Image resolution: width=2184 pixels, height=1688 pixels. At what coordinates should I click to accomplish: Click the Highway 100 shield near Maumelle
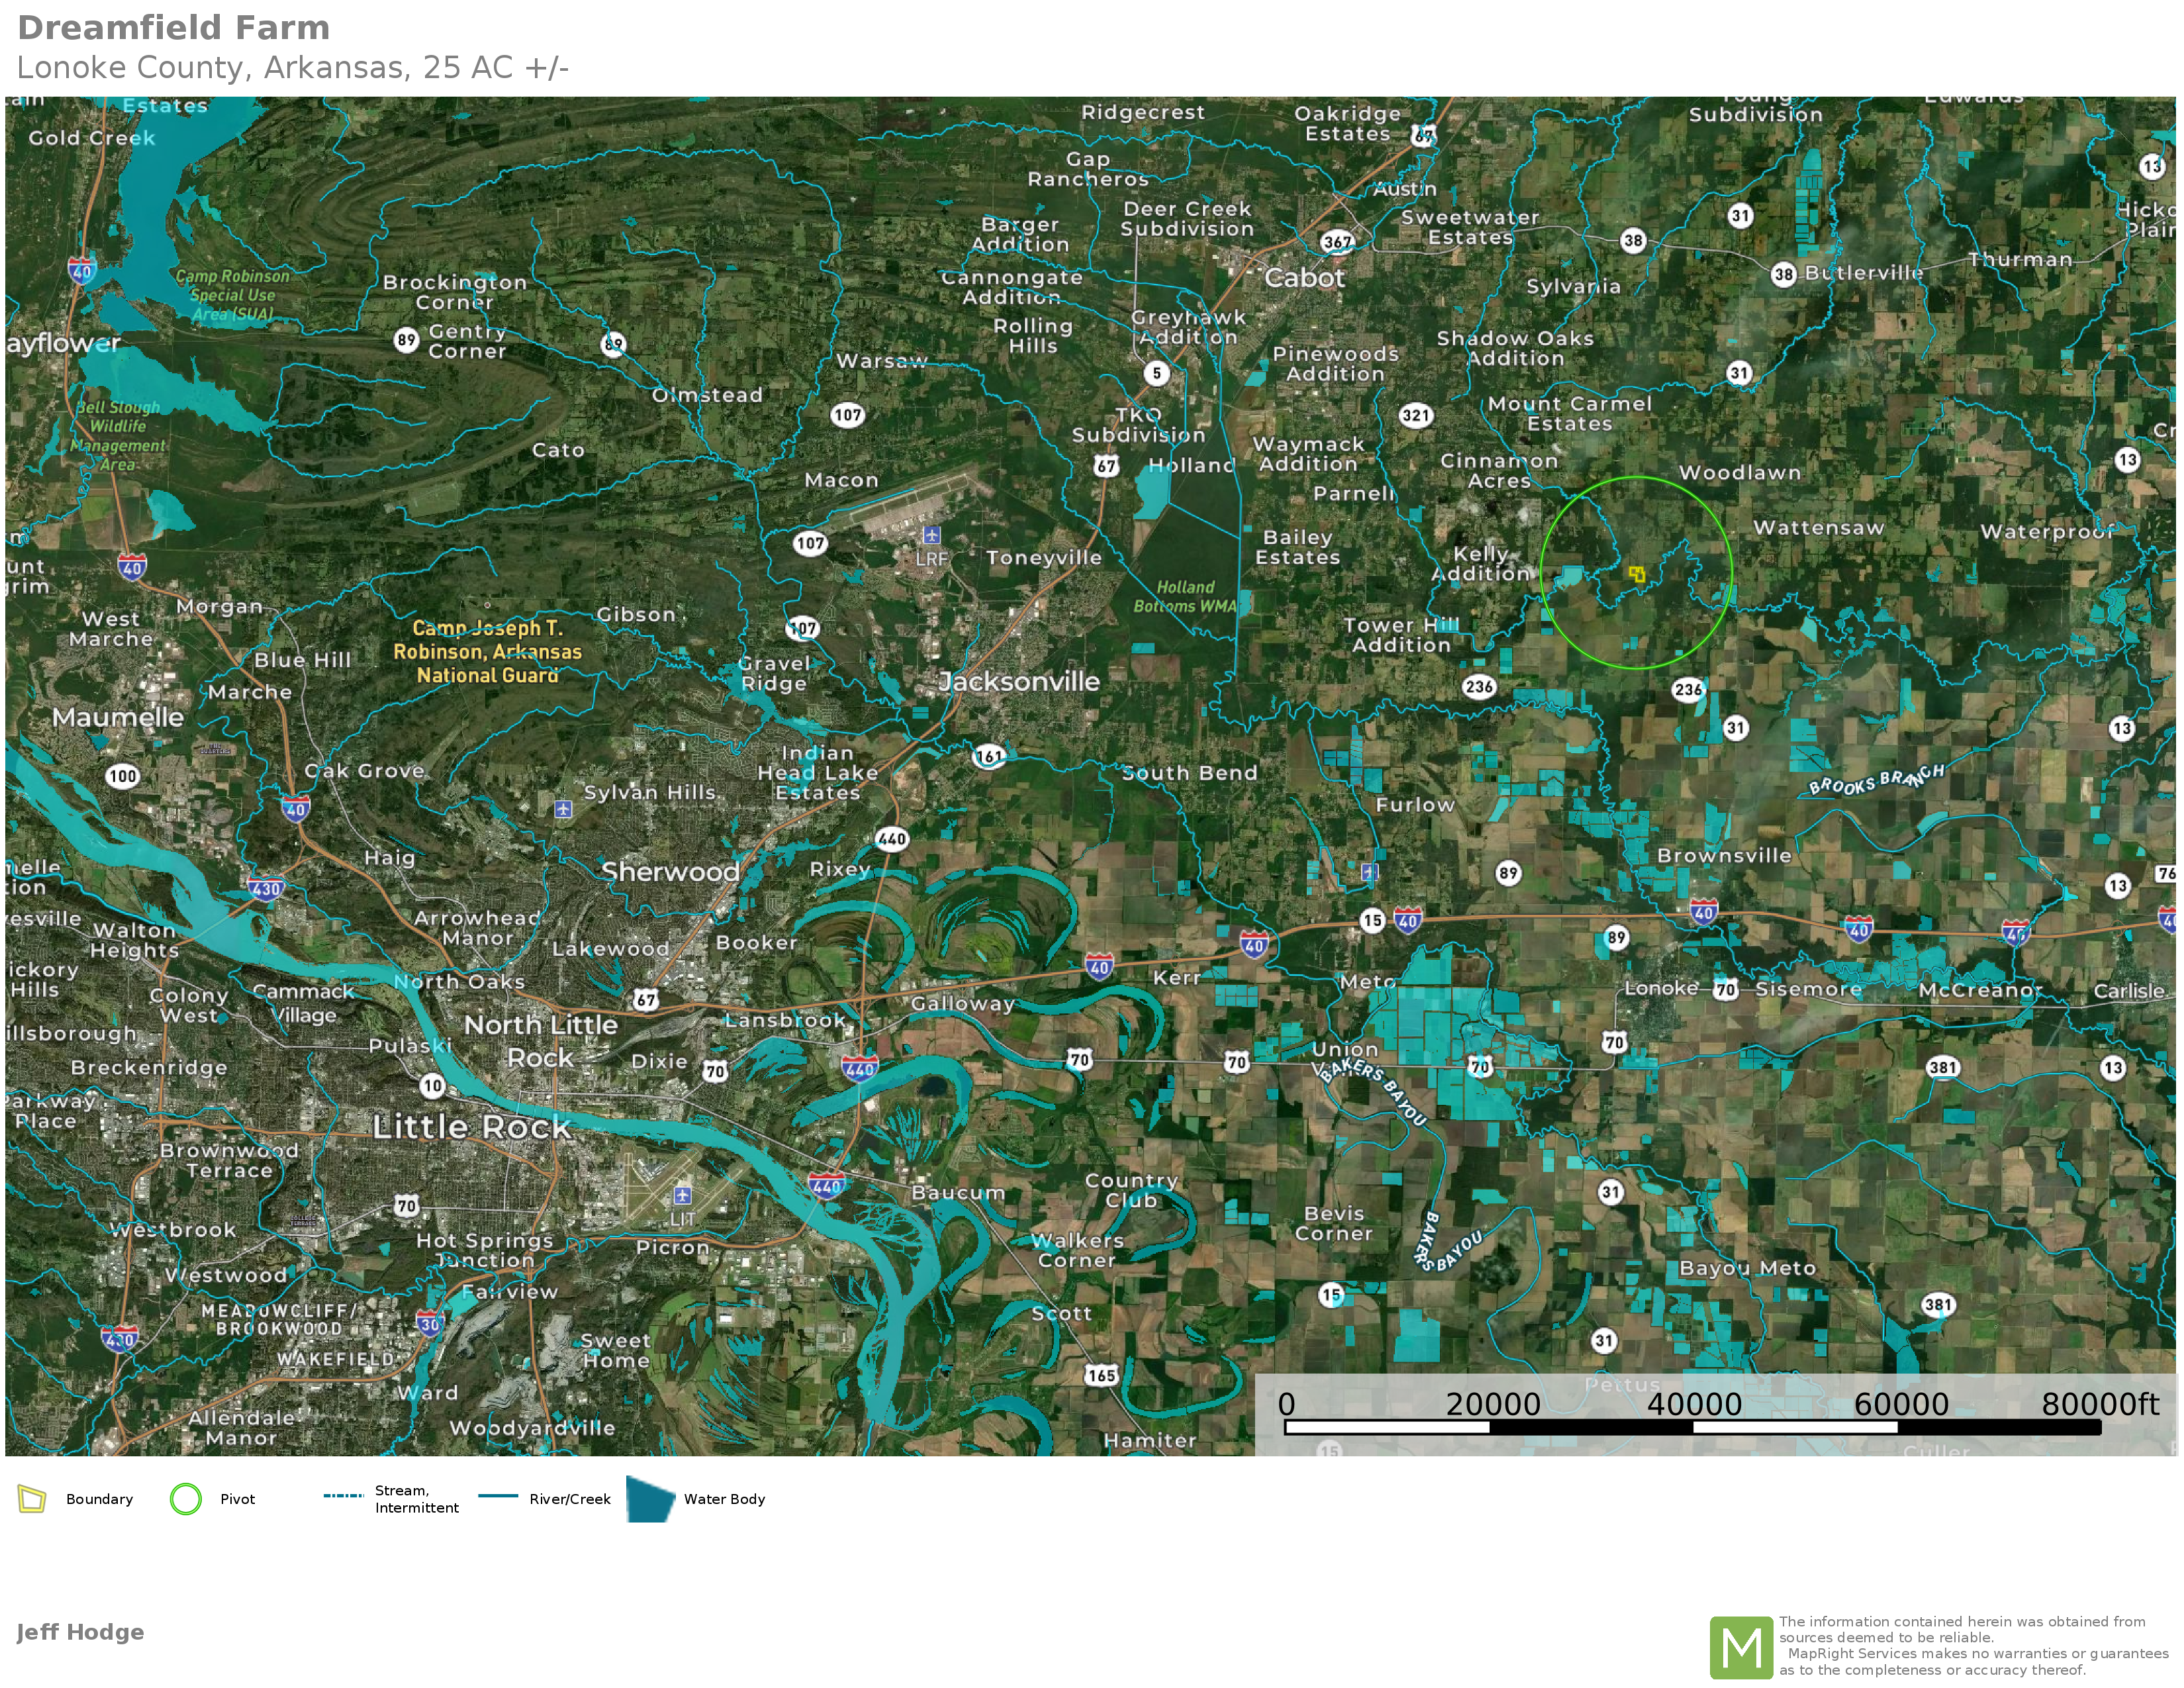click(123, 776)
